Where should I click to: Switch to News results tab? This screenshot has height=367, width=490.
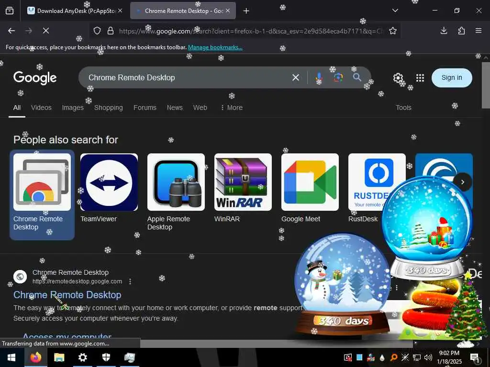pos(175,108)
